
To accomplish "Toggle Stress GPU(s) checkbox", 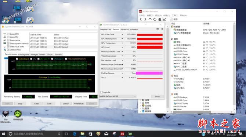I will pyautogui.click(x=8, y=50).
